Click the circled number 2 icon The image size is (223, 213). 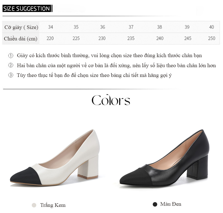click(11, 65)
